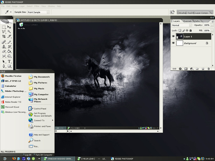Expand the Connect To submenu arrow
Viewport: 215px width, 161px height.
[x=53, y=120]
